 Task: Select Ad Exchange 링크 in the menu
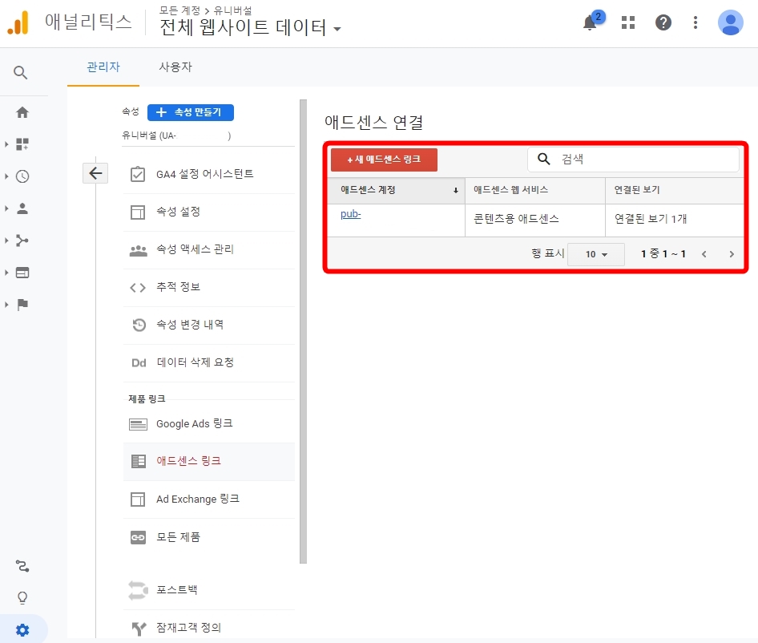click(x=196, y=499)
